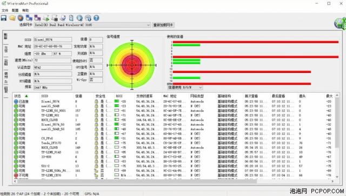Select the TP-LINK_5G_9001 network row

174,111
